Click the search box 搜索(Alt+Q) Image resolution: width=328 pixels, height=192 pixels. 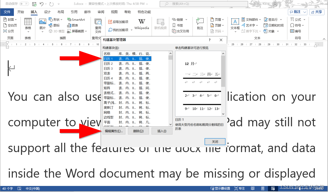[204, 4]
